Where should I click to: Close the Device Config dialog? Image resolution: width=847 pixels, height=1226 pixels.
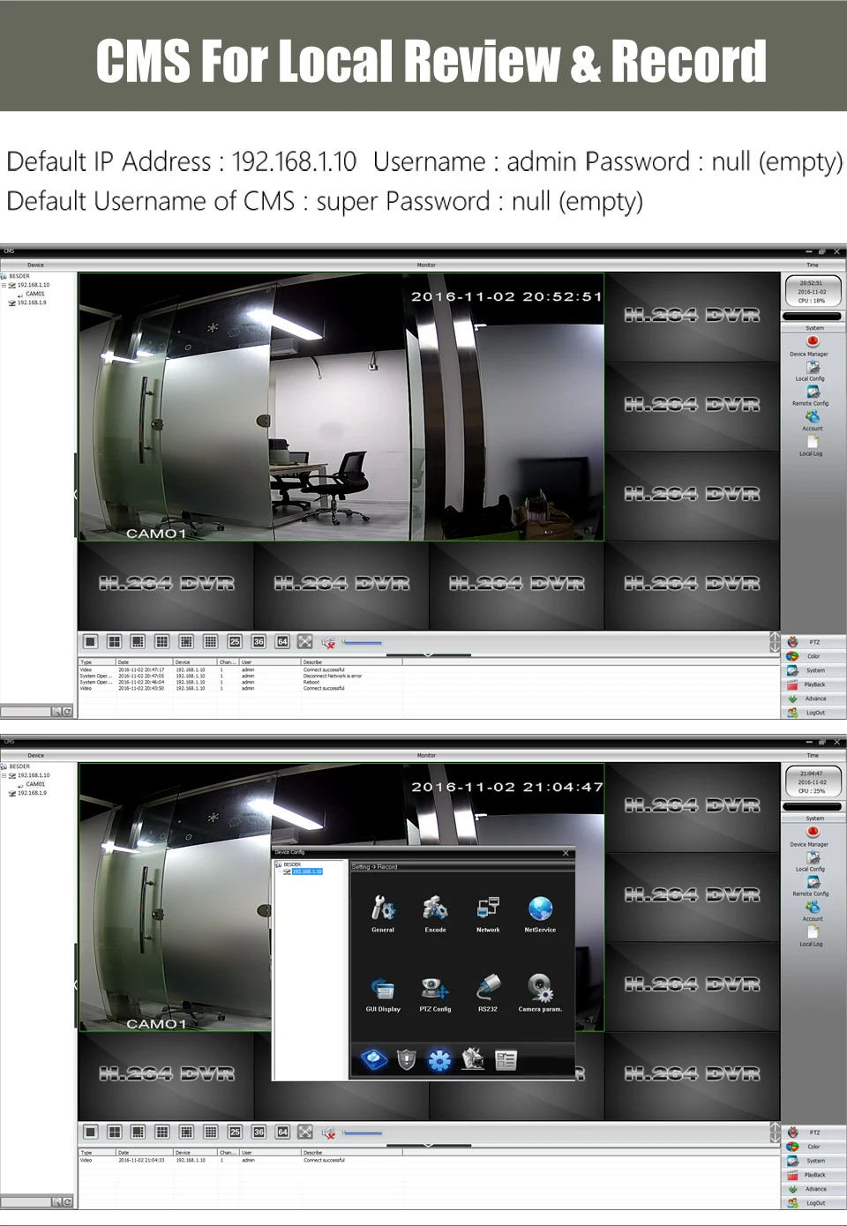(566, 853)
